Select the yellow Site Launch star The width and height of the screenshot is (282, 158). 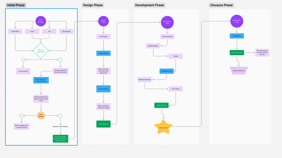[163, 127]
